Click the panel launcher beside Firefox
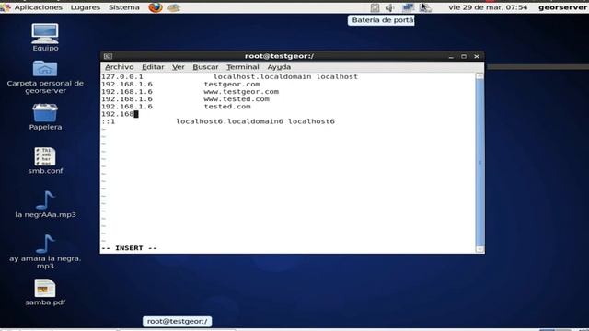The image size is (589, 331). (174, 7)
